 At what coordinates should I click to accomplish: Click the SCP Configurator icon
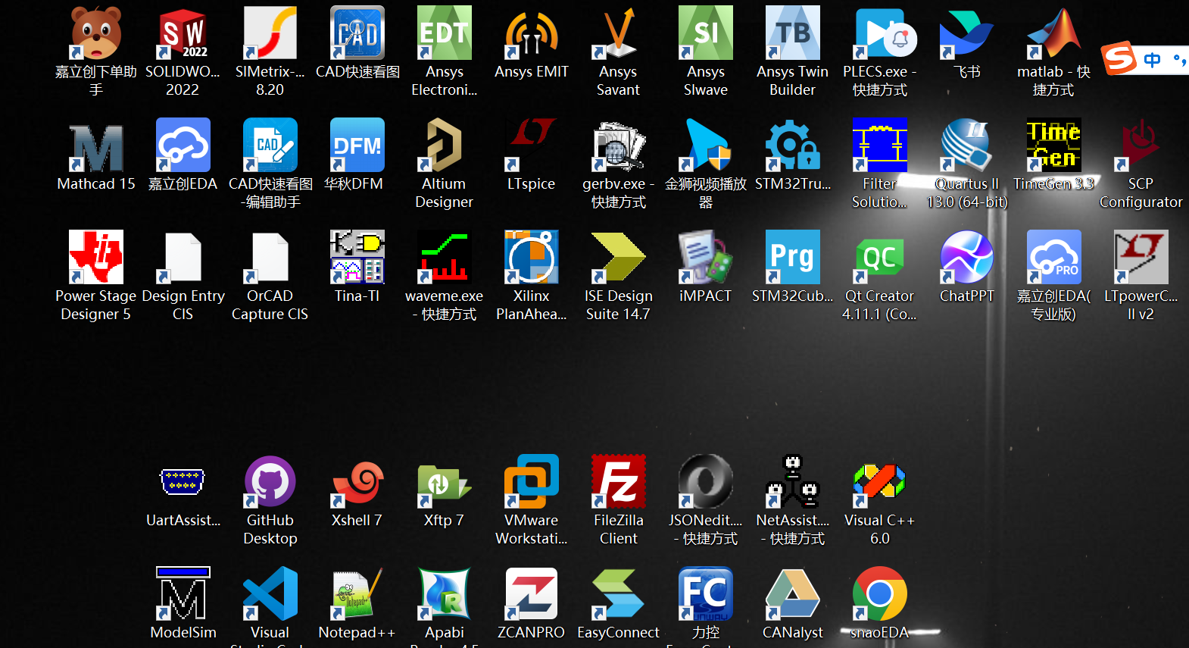[x=1141, y=146]
